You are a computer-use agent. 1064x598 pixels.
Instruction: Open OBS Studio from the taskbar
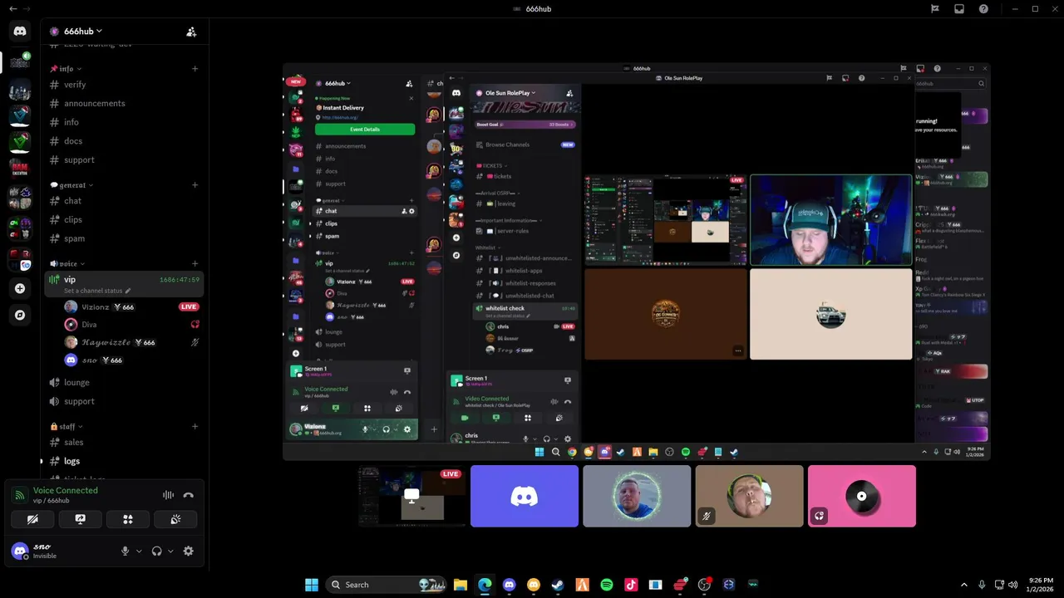(704, 585)
